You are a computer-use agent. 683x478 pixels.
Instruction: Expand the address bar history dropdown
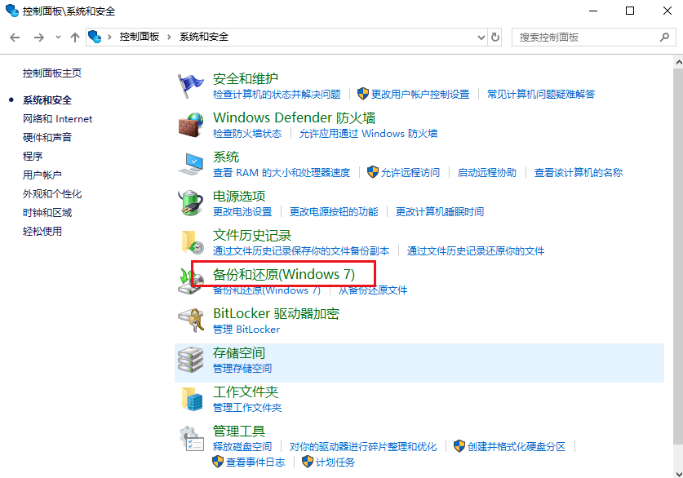pos(481,38)
